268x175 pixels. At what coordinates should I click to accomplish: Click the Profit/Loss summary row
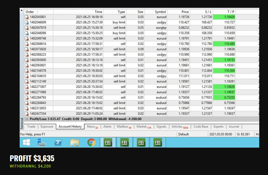point(142,119)
